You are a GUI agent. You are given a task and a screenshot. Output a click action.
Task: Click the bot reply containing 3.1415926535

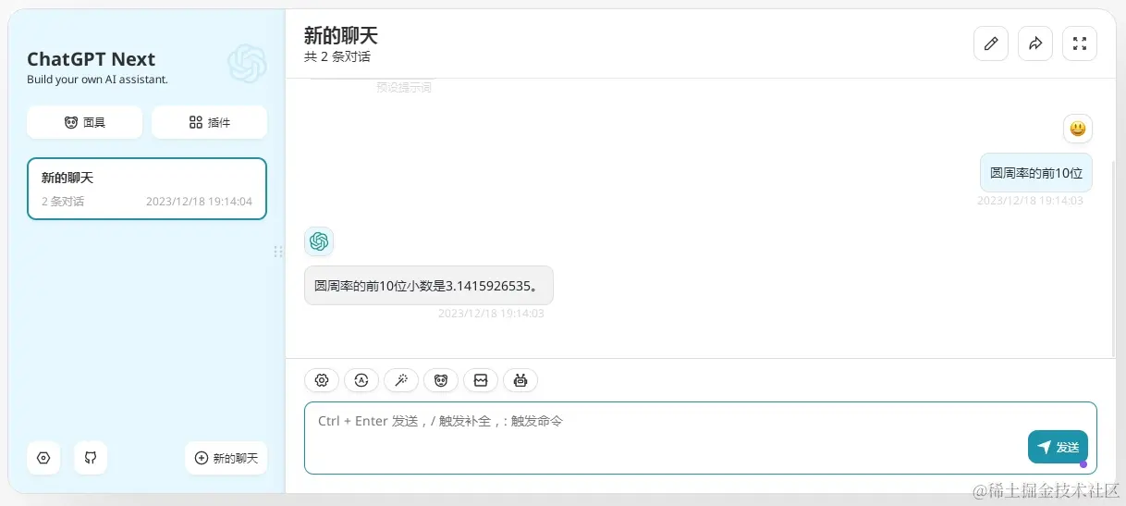[x=429, y=286]
